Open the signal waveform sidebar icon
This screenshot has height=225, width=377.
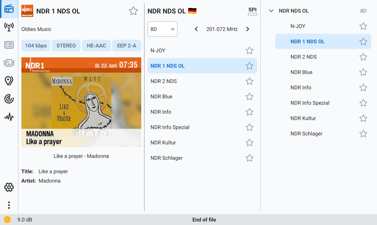pos(9,117)
